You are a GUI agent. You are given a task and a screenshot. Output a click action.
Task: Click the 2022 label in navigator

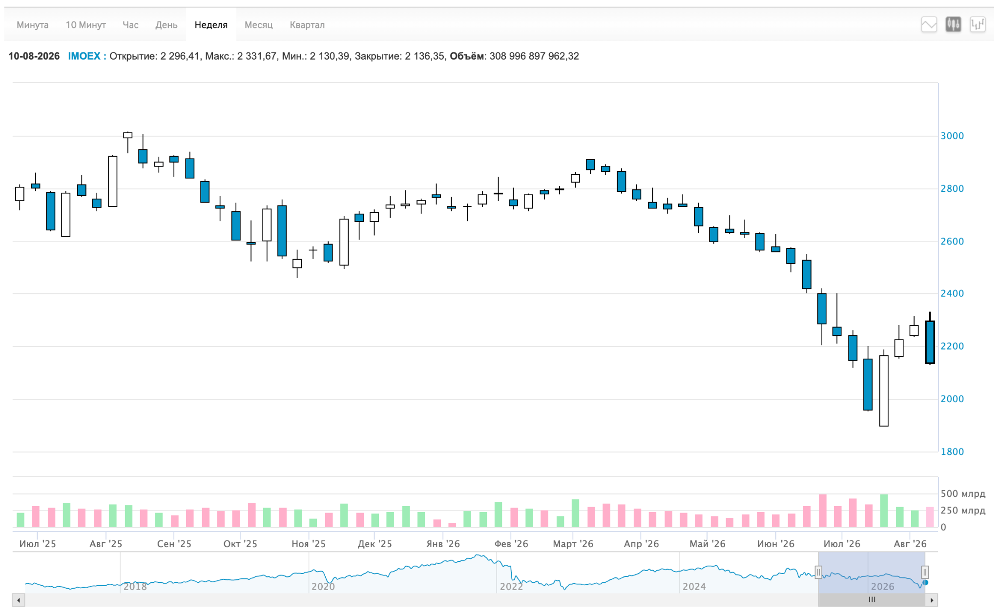click(x=511, y=587)
